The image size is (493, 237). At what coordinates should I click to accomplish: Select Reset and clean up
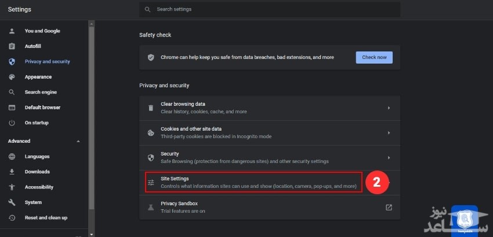(46, 217)
